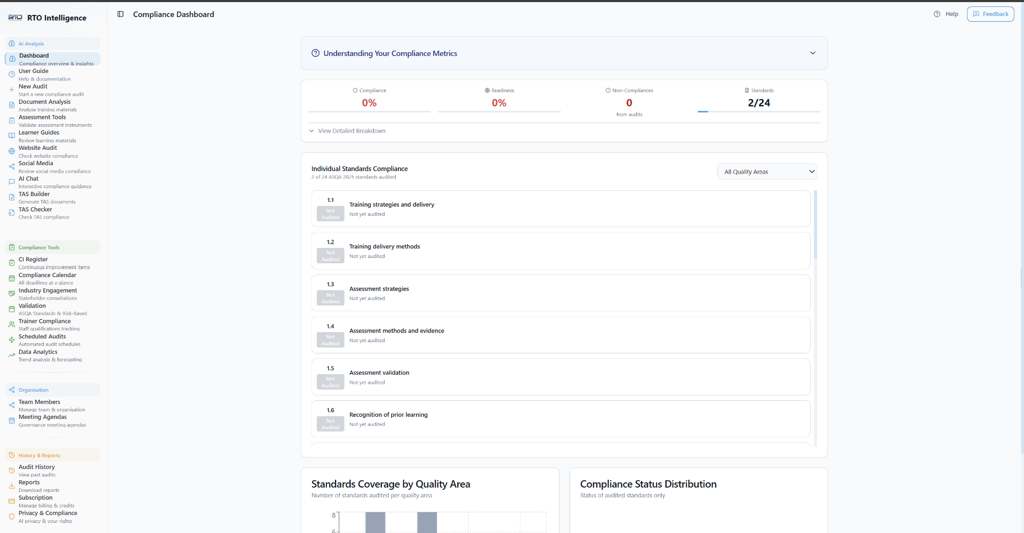Image resolution: width=1024 pixels, height=533 pixels.
Task: Open Audit History page
Action: [52, 471]
